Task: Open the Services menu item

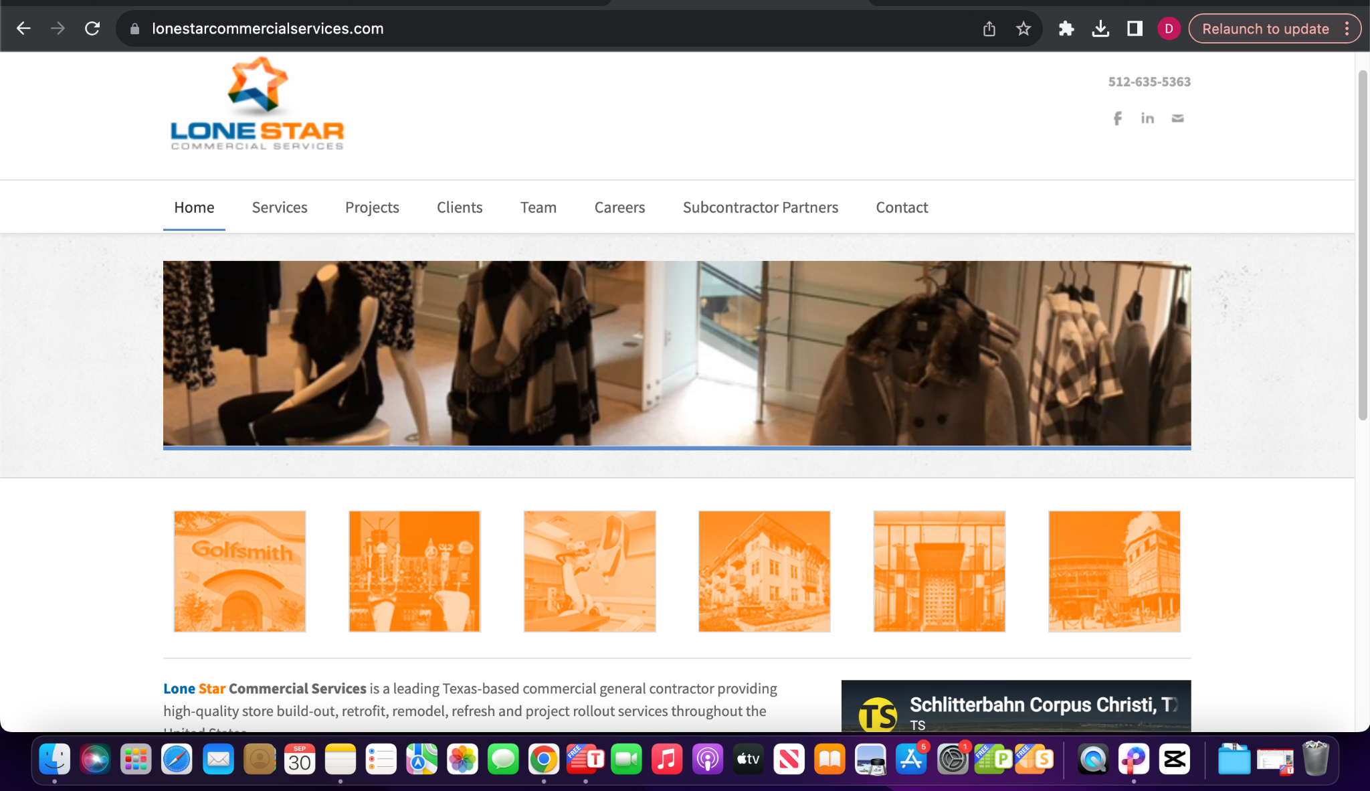Action: (x=280, y=207)
